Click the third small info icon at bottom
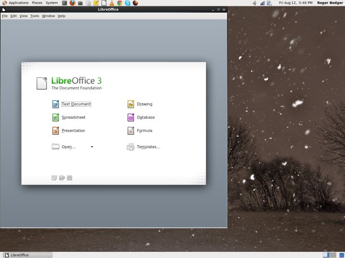The width and height of the screenshot is (345, 258). coord(70,178)
